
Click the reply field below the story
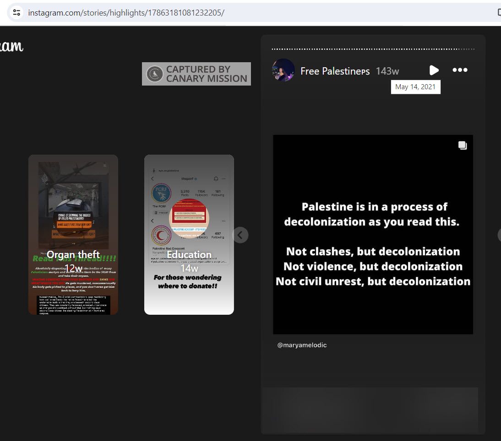point(370,410)
